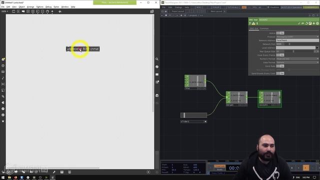
Task: Open the paperclip snippets icon in Max sidebar
Action: [3, 96]
